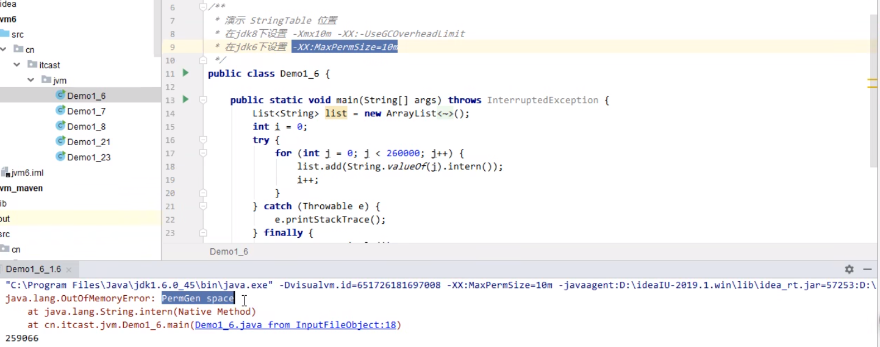Select Demo1_23 in project tree

88,157
